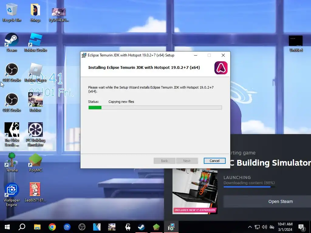Select the PC Building Simulator desktop shortcut
Image resolution: width=311 pixels, height=233 pixels.
pyautogui.click(x=36, y=134)
